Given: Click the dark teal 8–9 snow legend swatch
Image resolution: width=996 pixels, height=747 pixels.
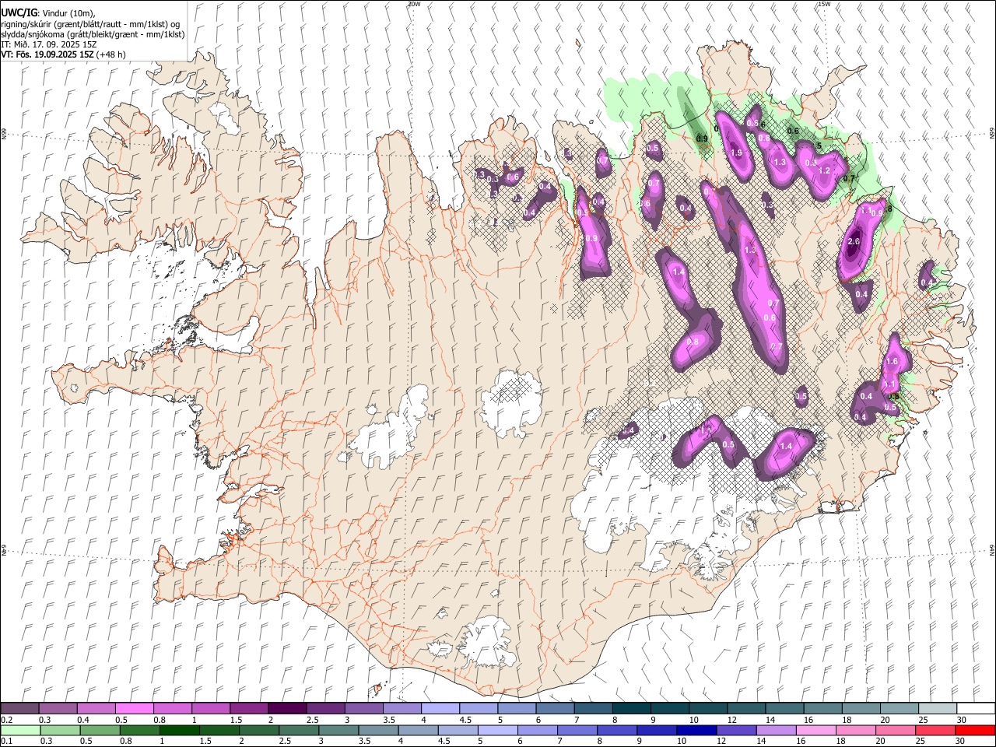Looking at the screenshot, I should pos(631,708).
